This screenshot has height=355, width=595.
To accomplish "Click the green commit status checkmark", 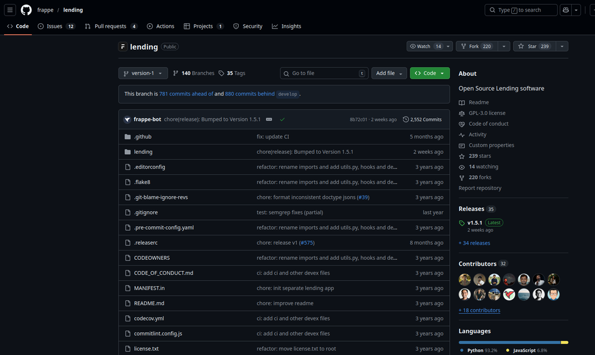I will [282, 119].
